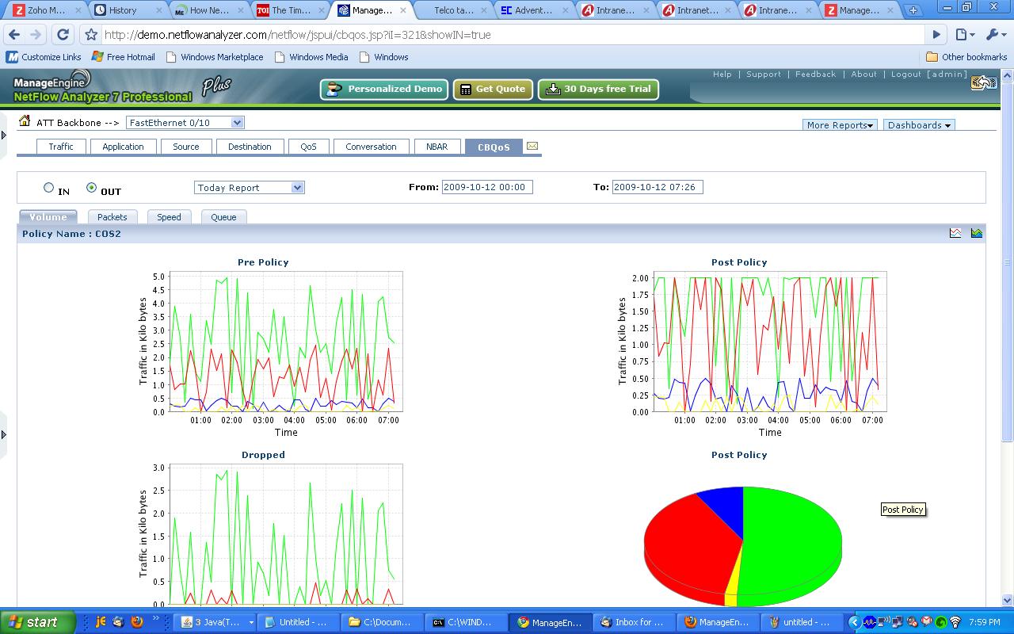Click the From date input field
The height and width of the screenshot is (634, 1014).
click(487, 188)
